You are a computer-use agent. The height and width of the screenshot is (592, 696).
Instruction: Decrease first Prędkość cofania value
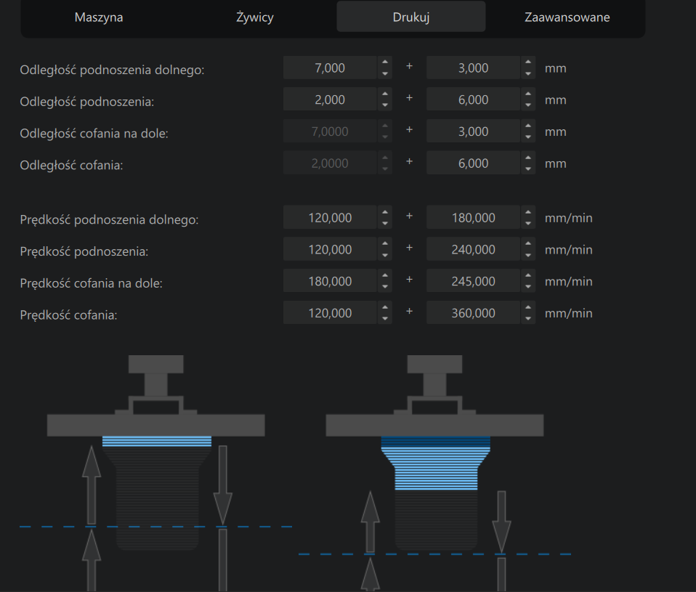coord(385,319)
